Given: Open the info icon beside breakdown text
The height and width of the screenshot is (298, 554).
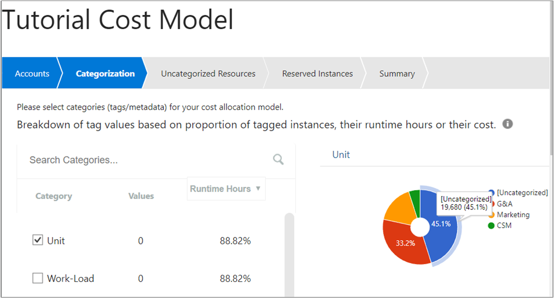Looking at the screenshot, I should [508, 124].
